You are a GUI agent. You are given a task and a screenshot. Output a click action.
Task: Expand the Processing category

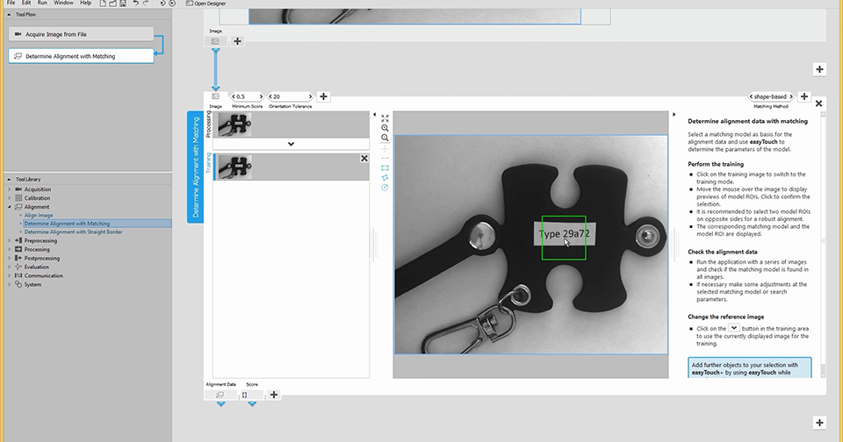coord(9,249)
